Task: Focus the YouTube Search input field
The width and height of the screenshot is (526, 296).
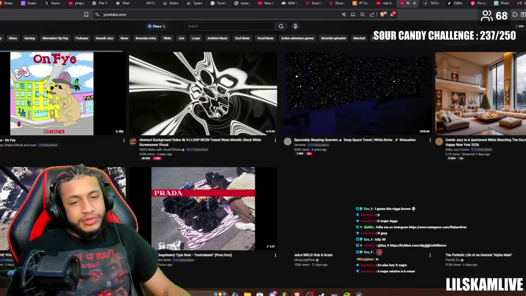Action: click(x=229, y=26)
